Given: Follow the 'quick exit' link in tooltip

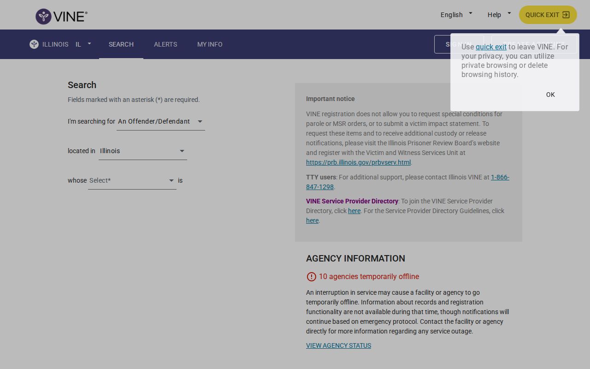Looking at the screenshot, I should click(x=491, y=47).
